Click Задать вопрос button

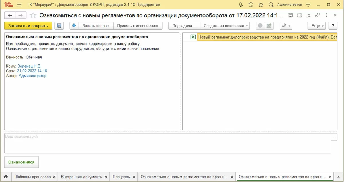click(96, 26)
